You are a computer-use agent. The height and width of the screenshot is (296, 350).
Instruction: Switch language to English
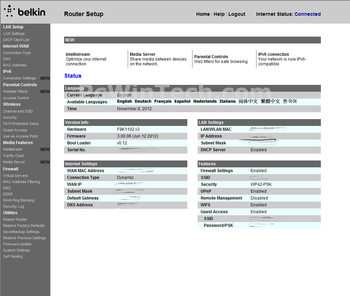[125, 101]
